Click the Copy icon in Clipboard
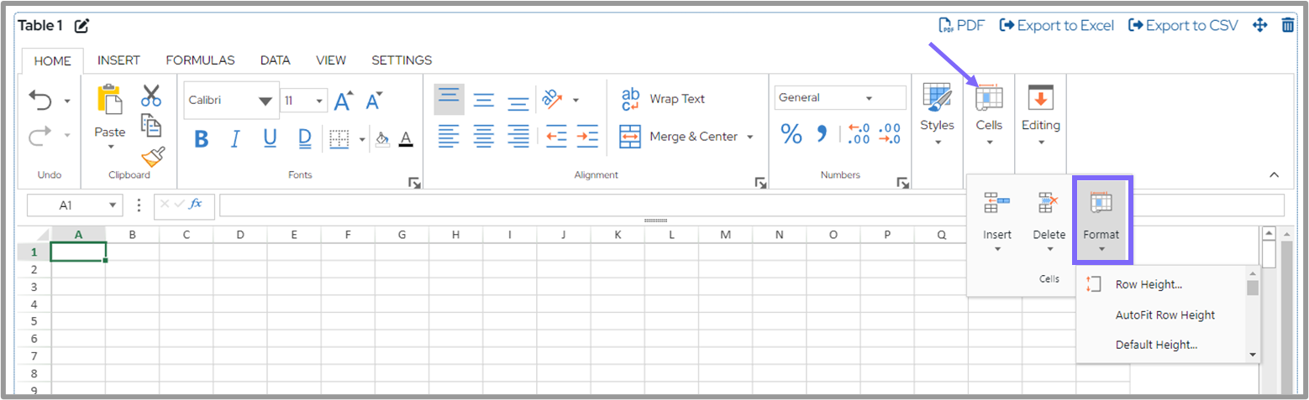Screen dimensions: 1309x400 click(151, 126)
